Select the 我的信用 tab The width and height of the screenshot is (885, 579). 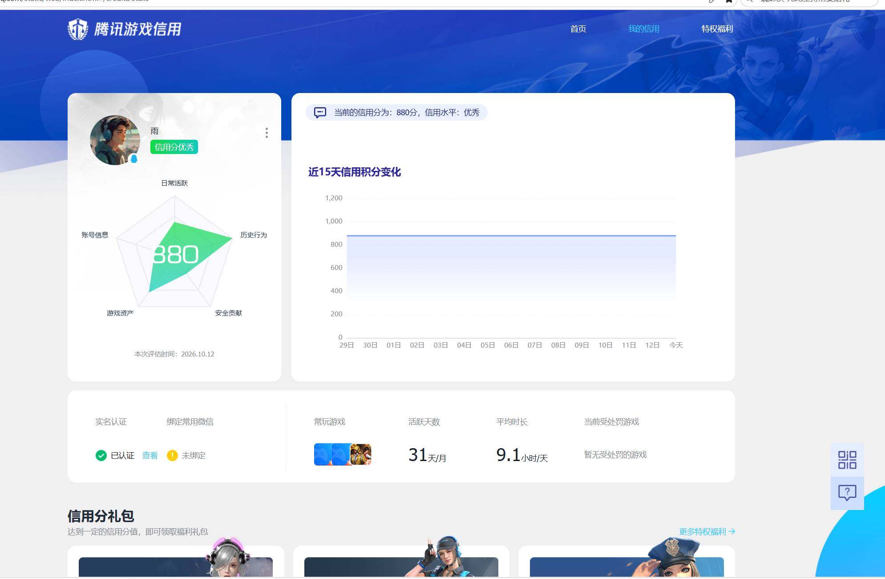tap(643, 29)
